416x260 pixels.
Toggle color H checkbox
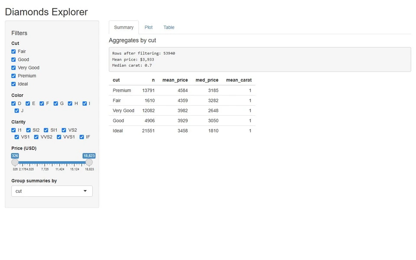(x=70, y=104)
